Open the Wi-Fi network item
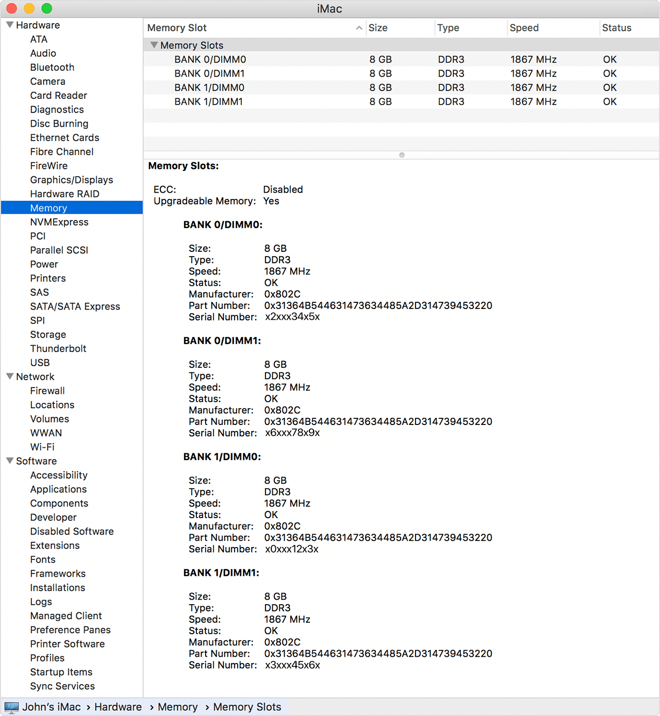The width and height of the screenshot is (660, 716). pos(42,447)
